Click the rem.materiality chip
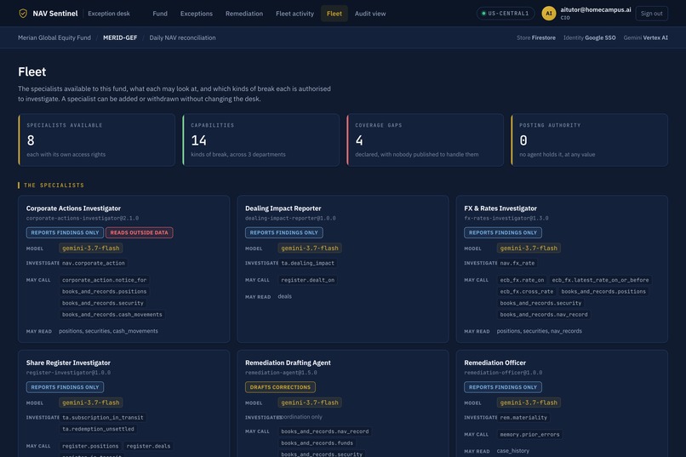 coord(523,417)
